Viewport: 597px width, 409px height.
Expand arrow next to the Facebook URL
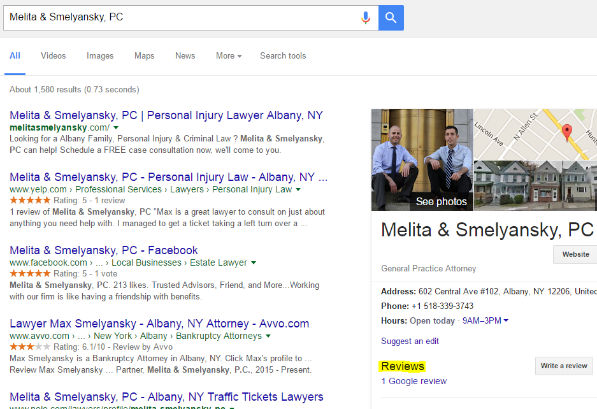click(254, 262)
